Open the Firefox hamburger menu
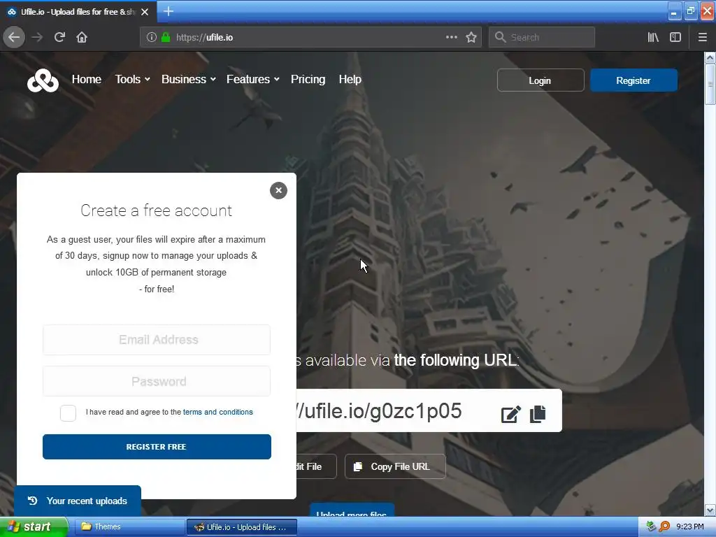 click(x=703, y=38)
